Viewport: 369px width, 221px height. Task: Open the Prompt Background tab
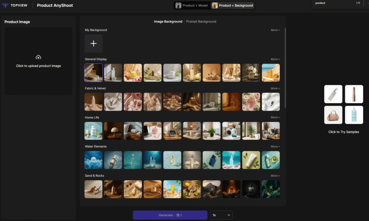[201, 22]
